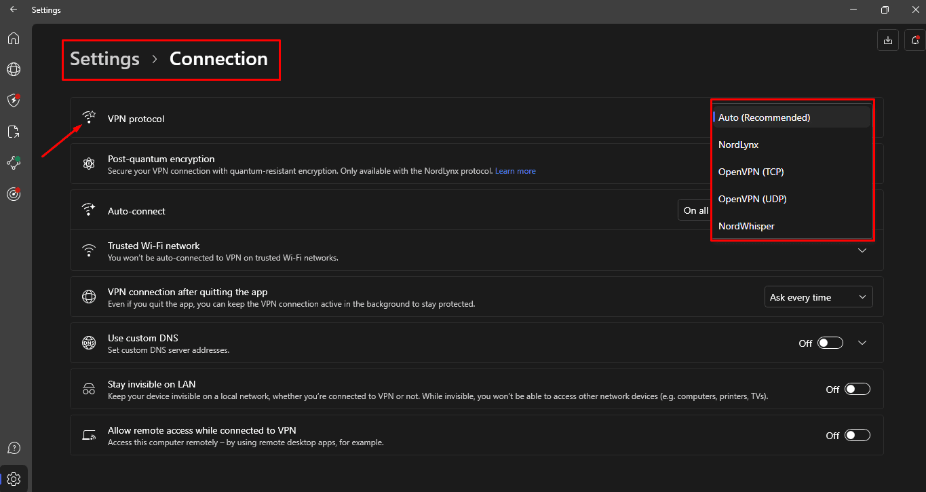Open the file share sidebar icon
The width and height of the screenshot is (926, 492).
tap(14, 132)
